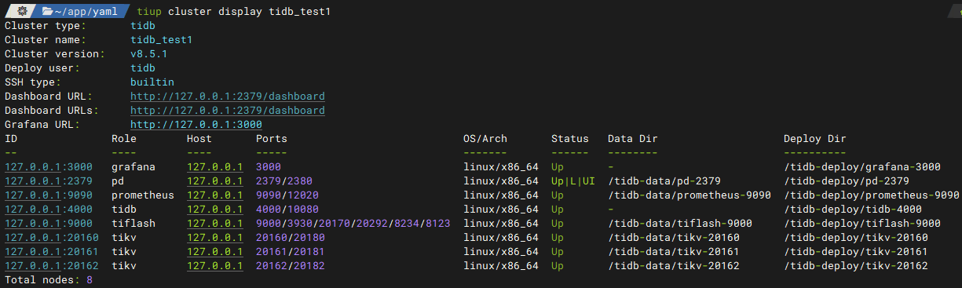
Task: Open the Grafana URL 127.0.0.1:3000
Action: click(x=196, y=125)
